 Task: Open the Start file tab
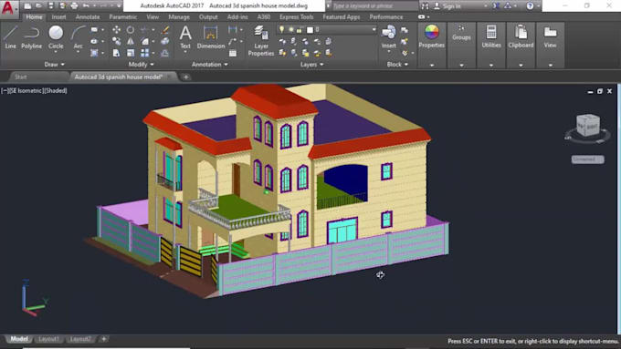[x=21, y=77]
